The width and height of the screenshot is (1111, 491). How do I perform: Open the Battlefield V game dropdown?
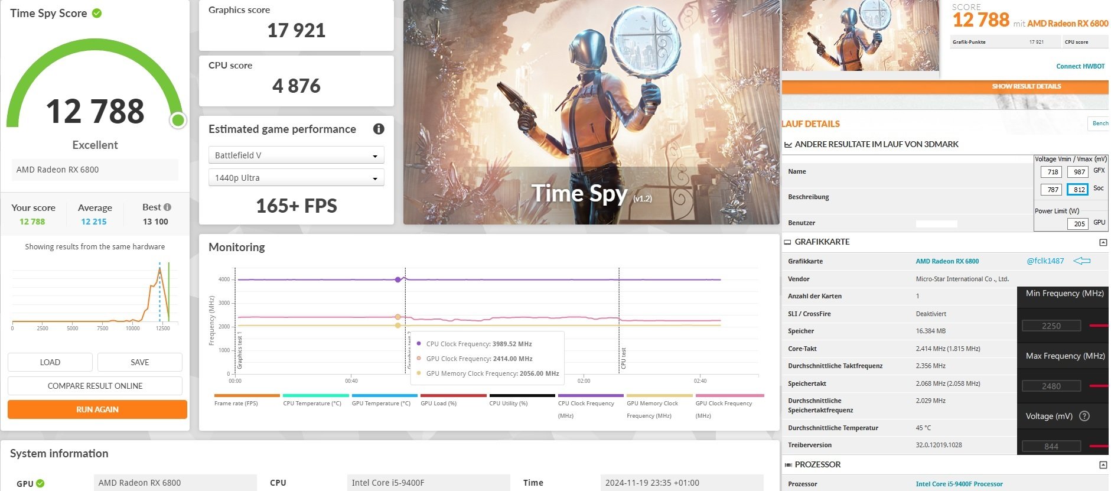click(x=297, y=155)
